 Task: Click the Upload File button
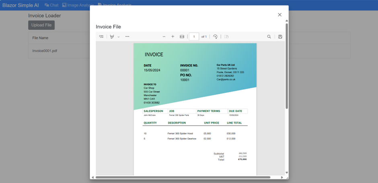[x=41, y=25]
